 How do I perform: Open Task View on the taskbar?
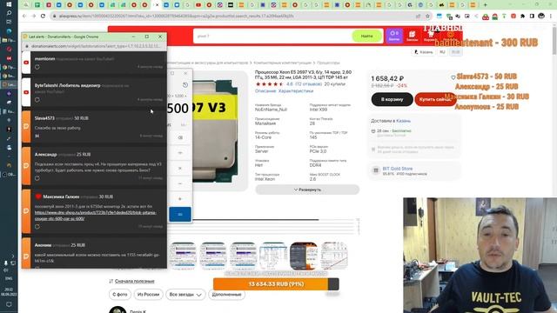click(9, 22)
